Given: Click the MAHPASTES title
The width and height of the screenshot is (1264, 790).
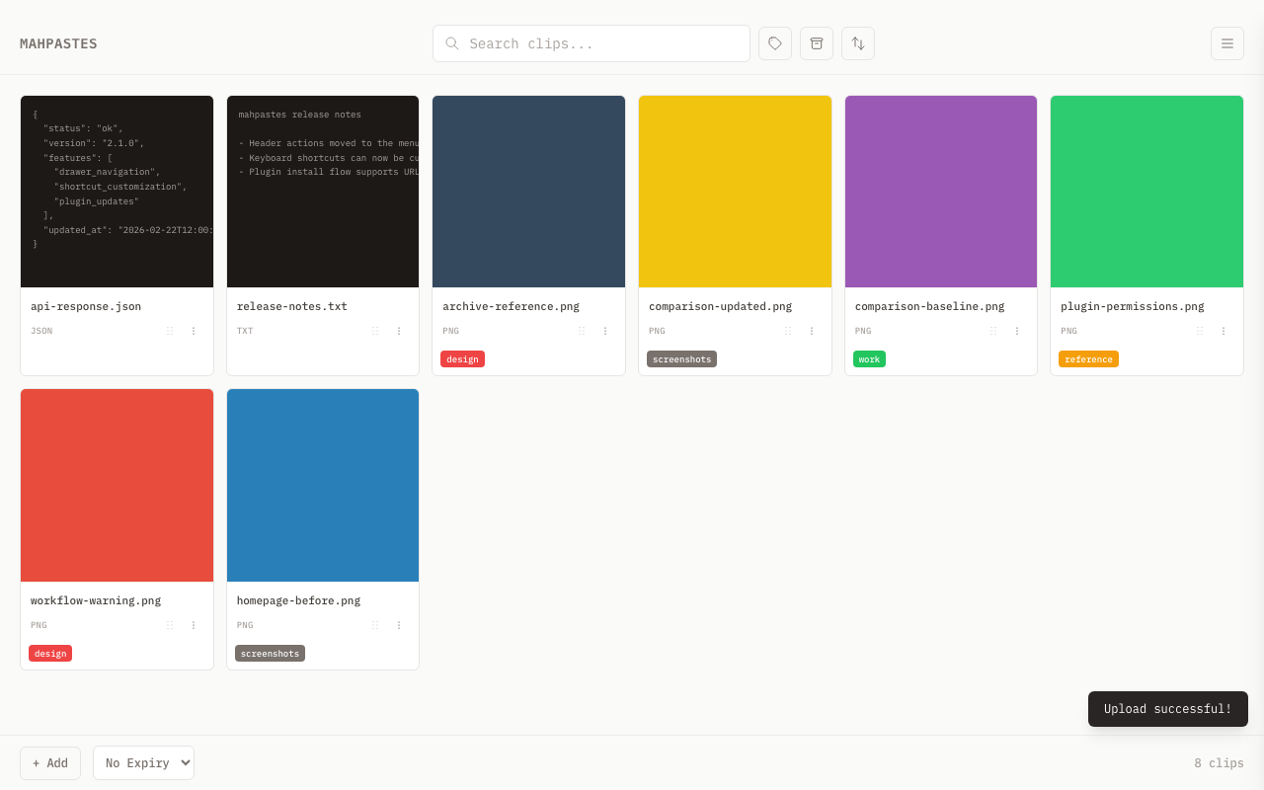Looking at the screenshot, I should (x=58, y=43).
